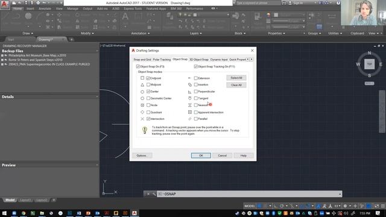Screen dimensions: 386x217
Task: Enable Geometric Center snap mode
Action: click(x=148, y=98)
